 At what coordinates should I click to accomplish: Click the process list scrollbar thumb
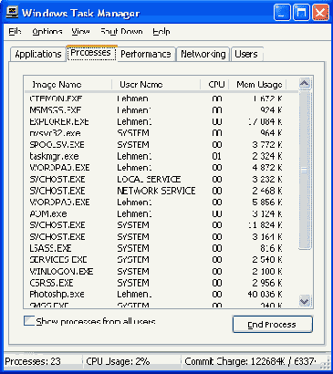[305, 170]
